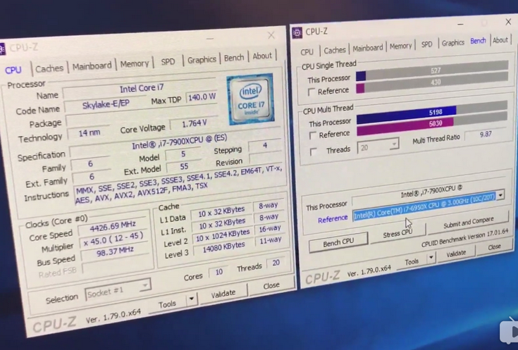518x350 pixels.
Task: Click the multi thread This Processor bar 5198
Action: pos(432,113)
